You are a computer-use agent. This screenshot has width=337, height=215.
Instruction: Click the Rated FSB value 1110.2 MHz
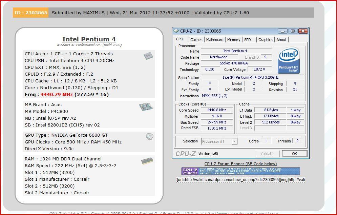(x=217, y=128)
